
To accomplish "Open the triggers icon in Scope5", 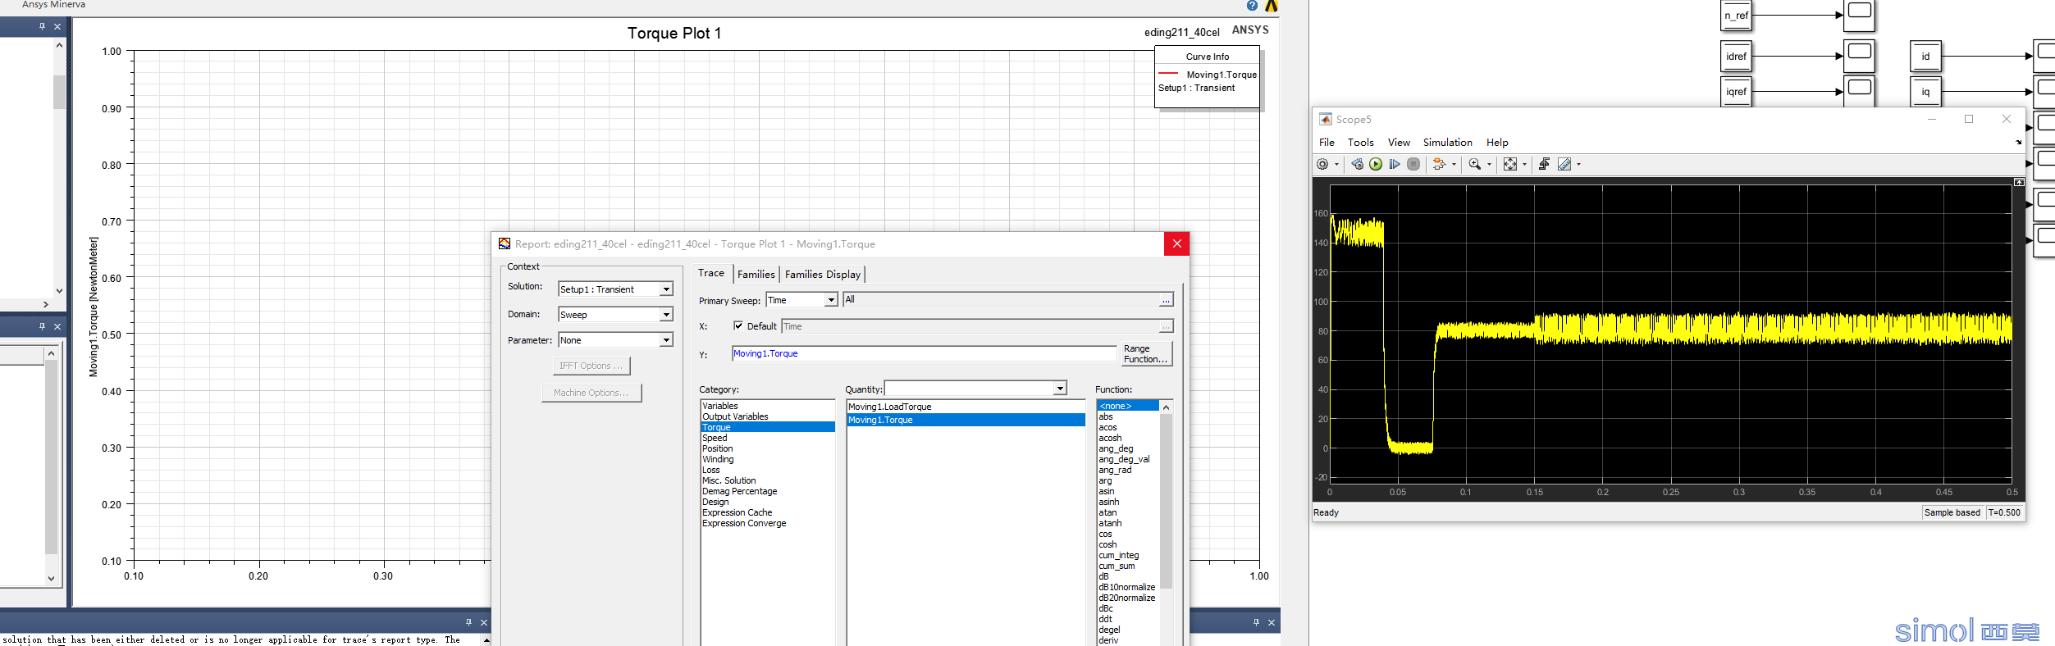I will click(x=1544, y=164).
